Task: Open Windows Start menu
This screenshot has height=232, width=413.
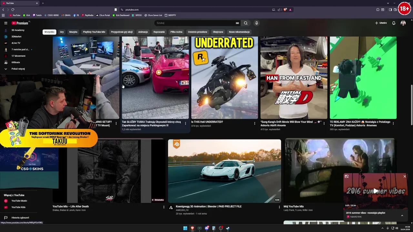Action: (185, 228)
